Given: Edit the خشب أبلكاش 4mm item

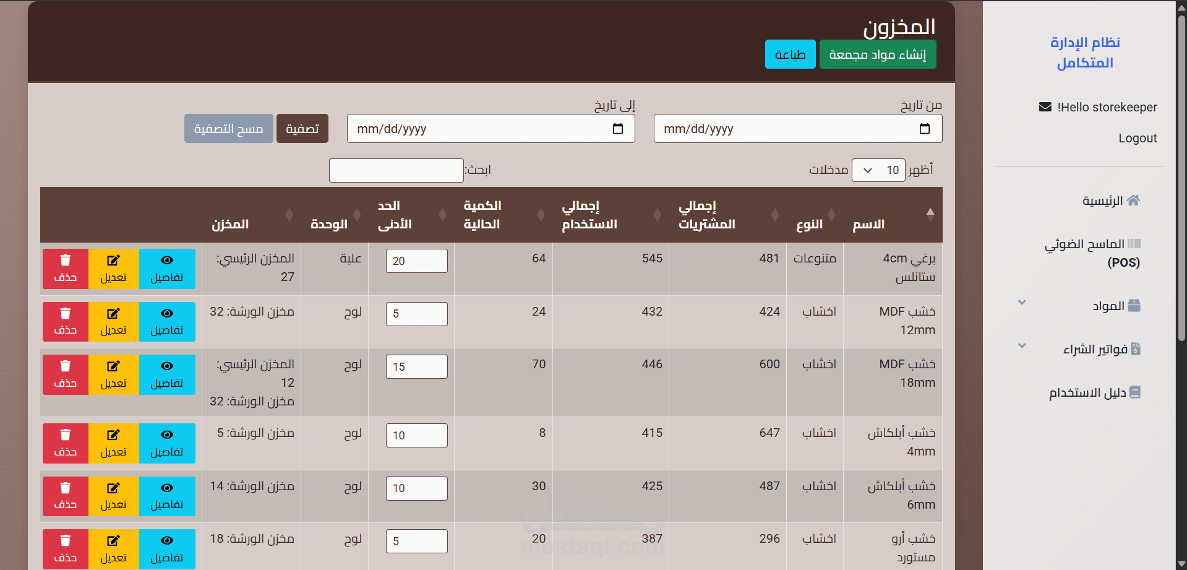Looking at the screenshot, I should (x=114, y=443).
